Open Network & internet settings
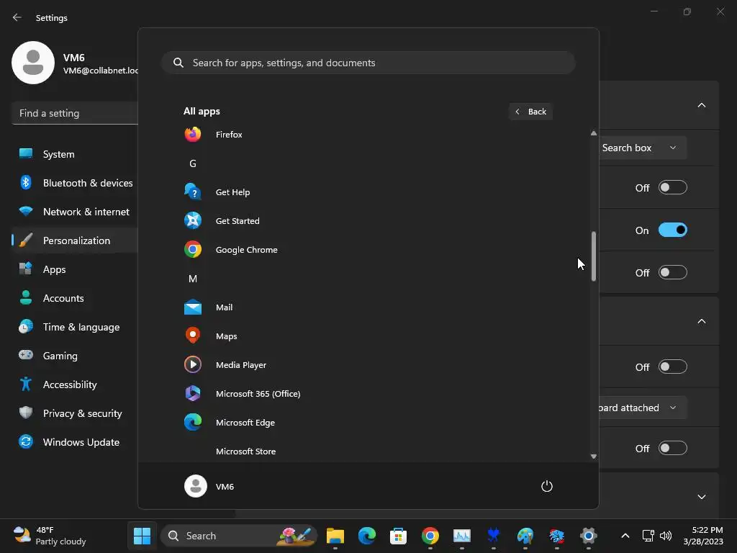Screen dimensions: 737x553 pyautogui.click(x=75, y=212)
